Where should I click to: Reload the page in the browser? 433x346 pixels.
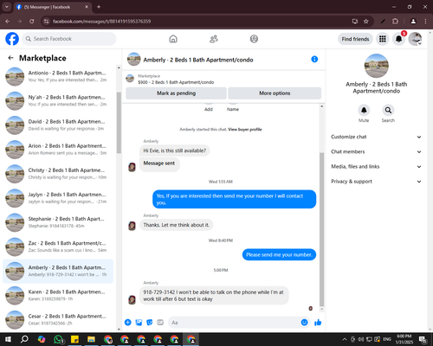32,21
